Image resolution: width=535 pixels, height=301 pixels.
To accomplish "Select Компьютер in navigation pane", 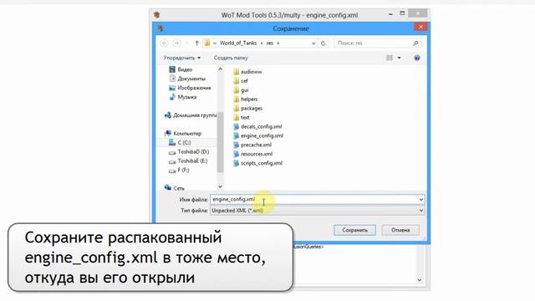I will point(183,134).
